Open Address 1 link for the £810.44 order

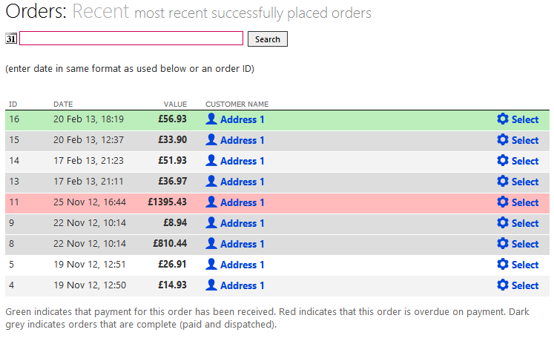242,244
